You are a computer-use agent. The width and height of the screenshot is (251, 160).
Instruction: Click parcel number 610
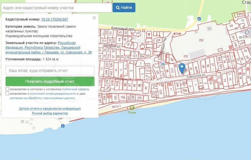click(147, 66)
